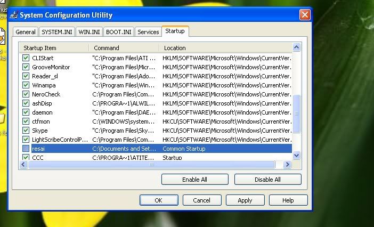Uncheck the GrooveMonitor checkbox

(26, 67)
